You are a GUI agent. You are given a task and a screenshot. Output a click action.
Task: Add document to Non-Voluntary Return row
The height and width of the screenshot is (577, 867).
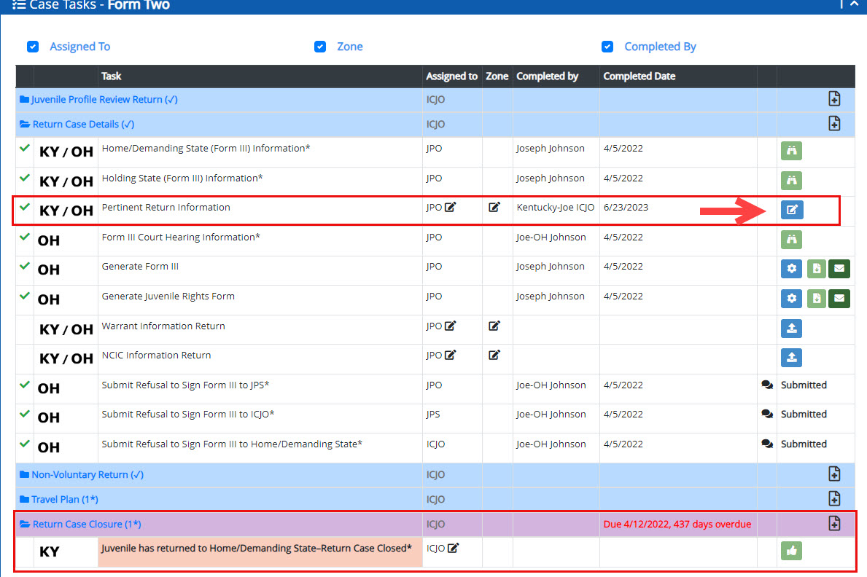tap(834, 474)
